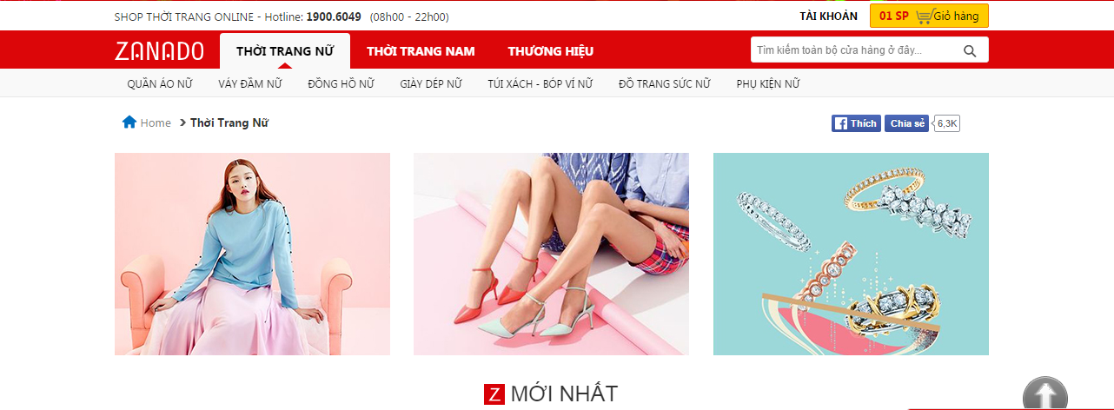Open QUẦN ÁO NỮ category menu
Screen dimensions: 1114x410
[x=159, y=83]
